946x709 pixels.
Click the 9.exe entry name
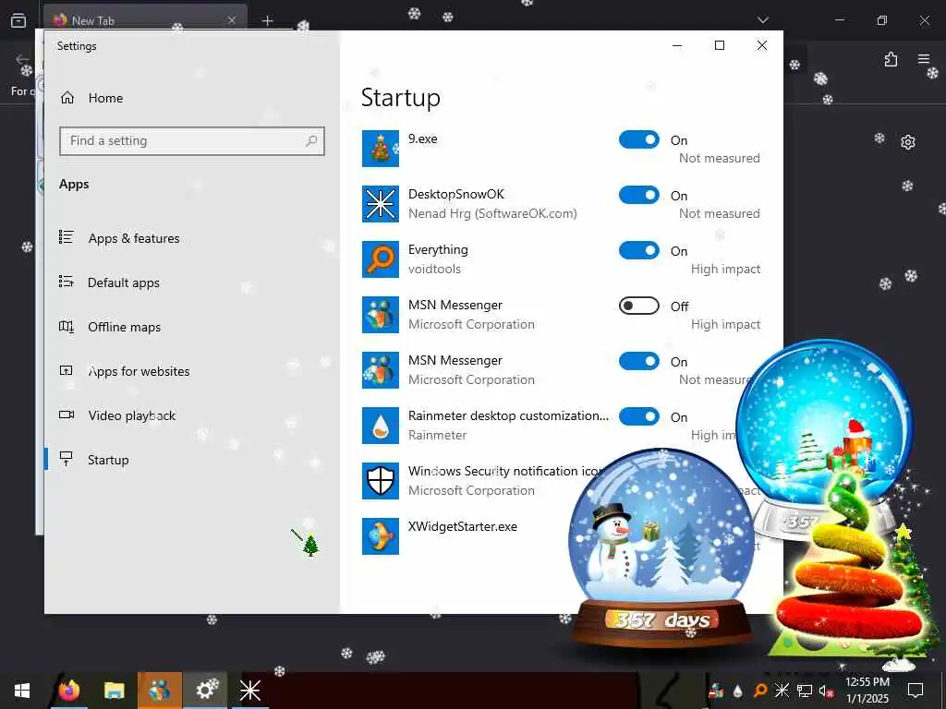(x=422, y=138)
